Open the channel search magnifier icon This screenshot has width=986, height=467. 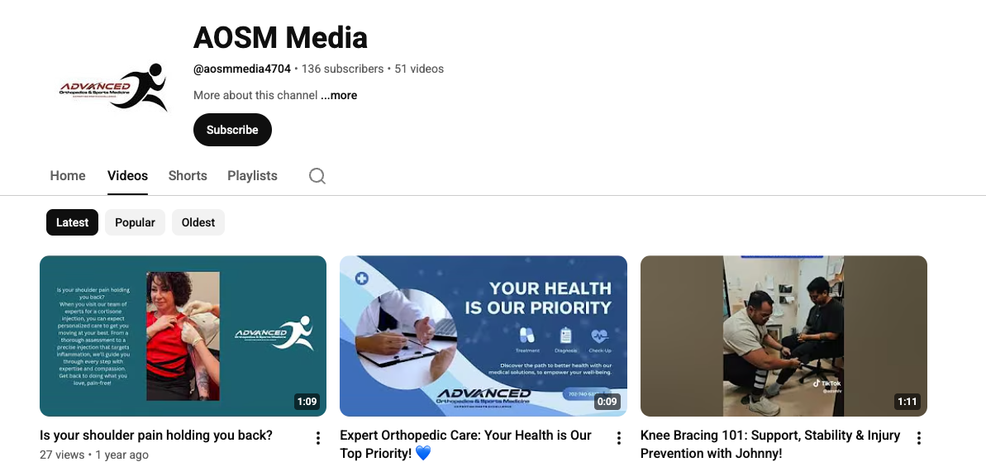pyautogui.click(x=317, y=176)
